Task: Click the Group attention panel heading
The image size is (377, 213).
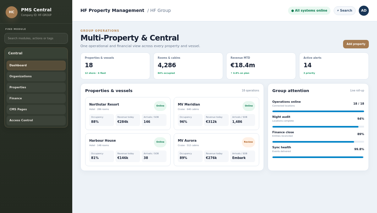Action: pos(291,90)
